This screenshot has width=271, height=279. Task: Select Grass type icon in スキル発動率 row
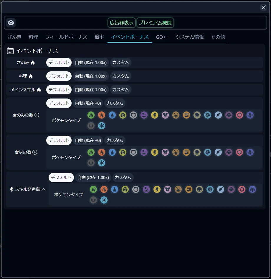tap(93, 190)
